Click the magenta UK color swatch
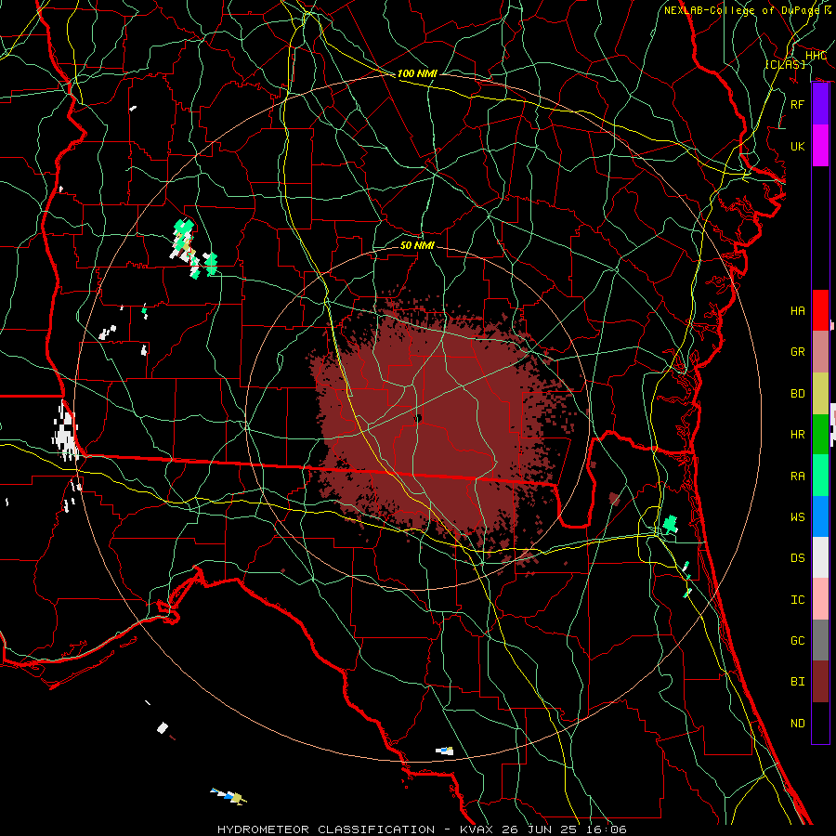Viewport: 836px width, 836px height. 820,146
